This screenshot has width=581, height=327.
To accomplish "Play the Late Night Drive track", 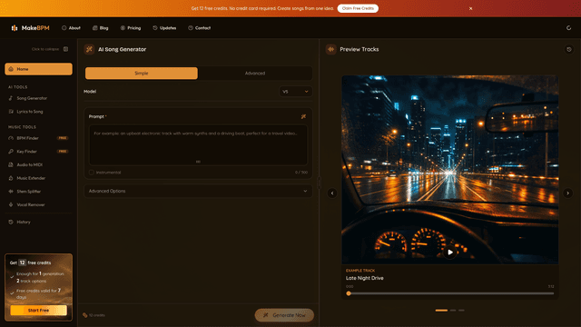I will 450,253.
